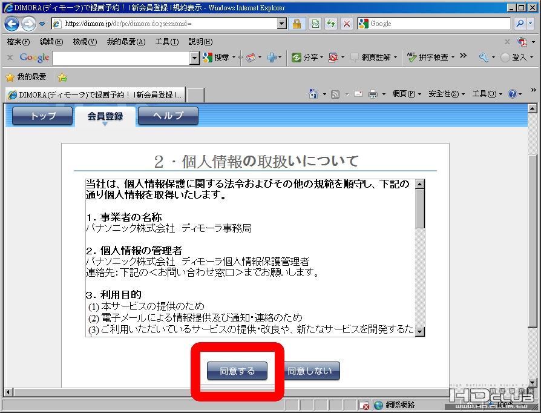
Task: Click the popup blocker icon
Action: [x=333, y=58]
